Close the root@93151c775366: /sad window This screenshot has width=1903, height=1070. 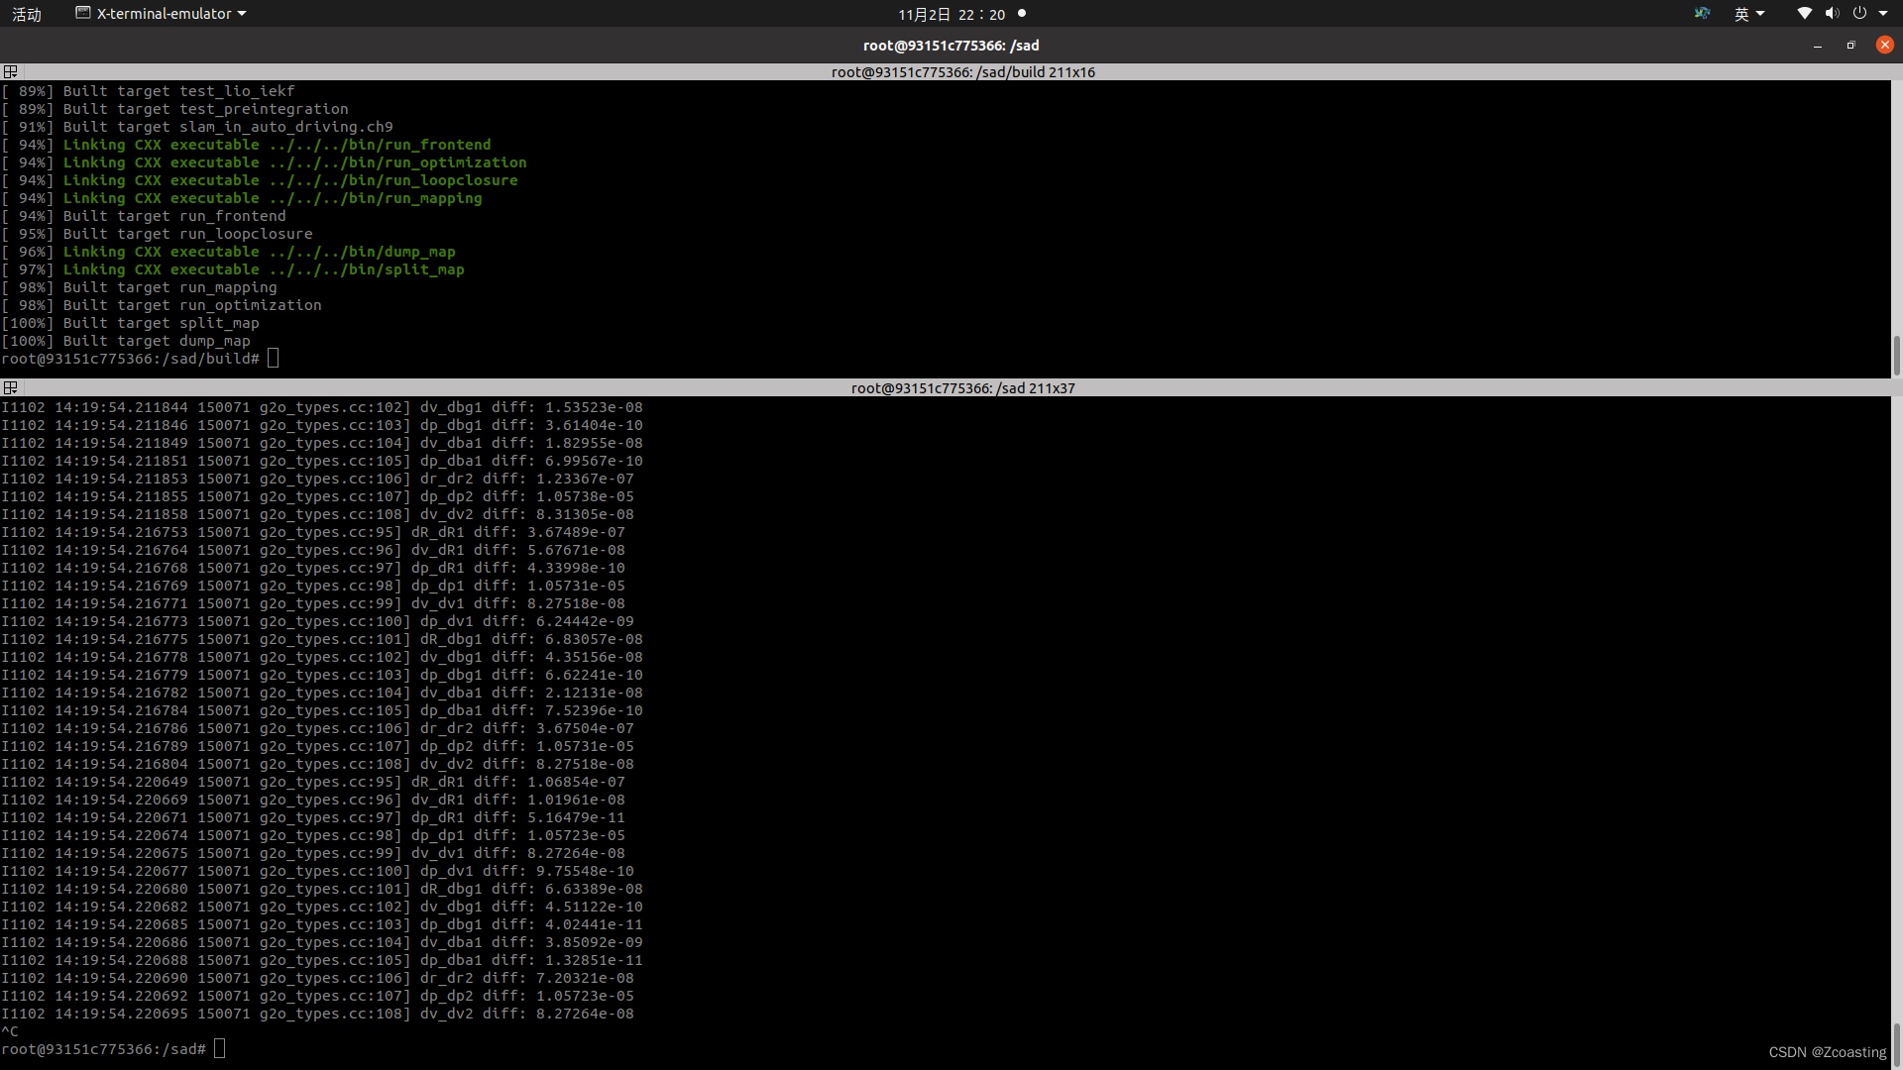(x=1885, y=45)
